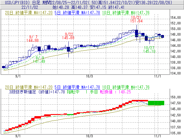Click the 5-day MA=147.78 legend in upper chart

[x=77, y=13]
